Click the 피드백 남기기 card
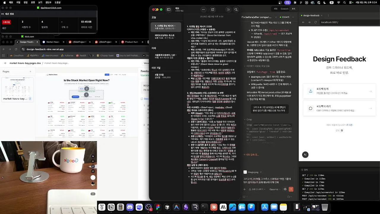Image resolution: width=380 pixels, height=214 pixels. 339,108
